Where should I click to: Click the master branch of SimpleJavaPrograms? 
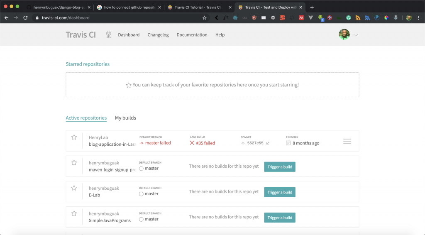[151, 219]
